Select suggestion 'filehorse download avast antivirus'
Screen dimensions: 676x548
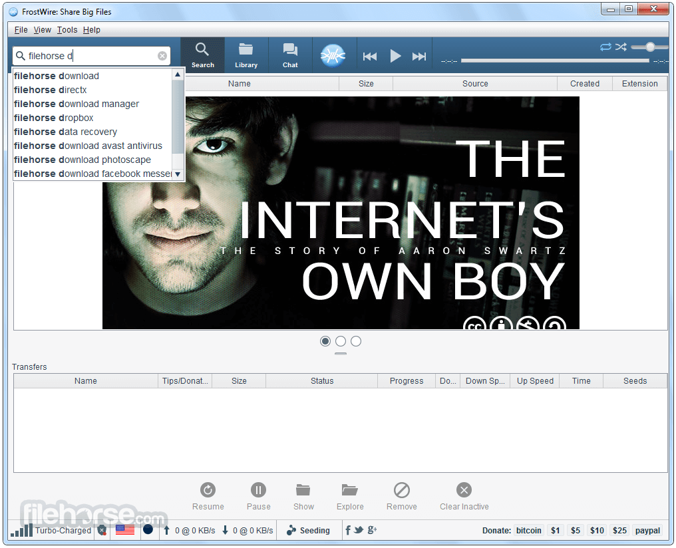tap(92, 146)
